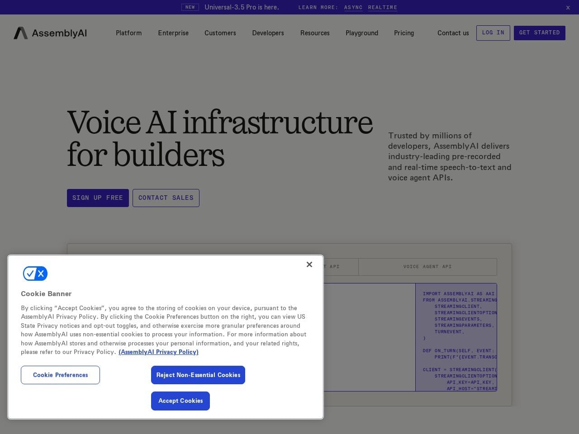
Task: Click the 'Universal-3.5 Pro is here.' text
Action: click(242, 7)
